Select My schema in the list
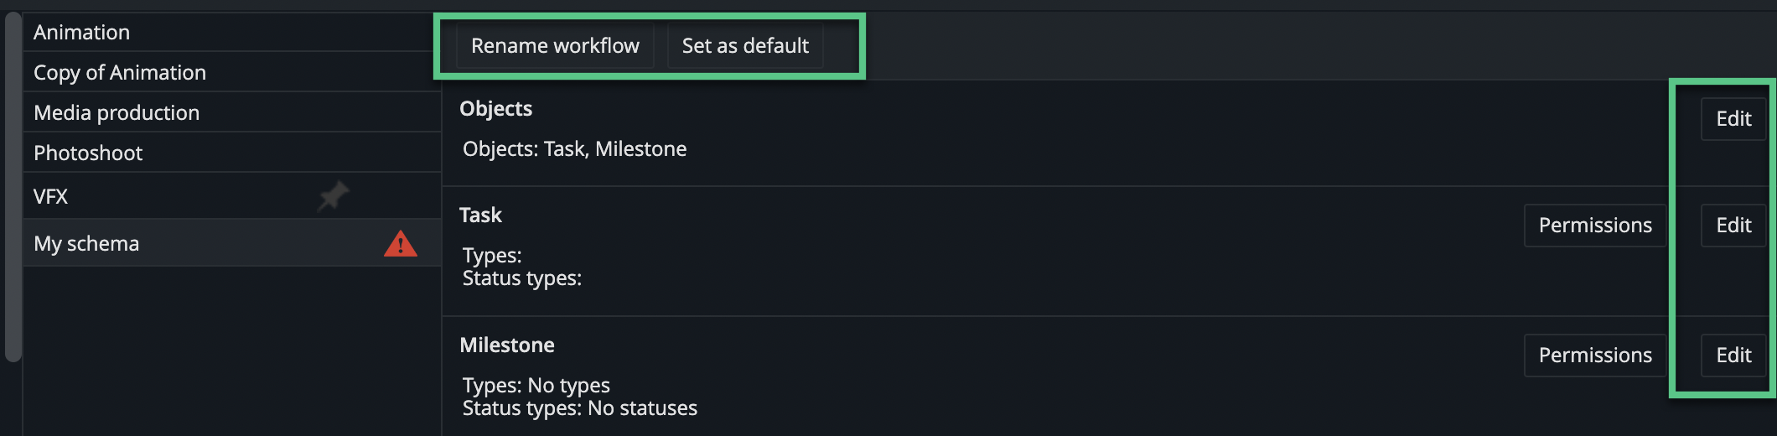The image size is (1777, 436). pos(86,244)
